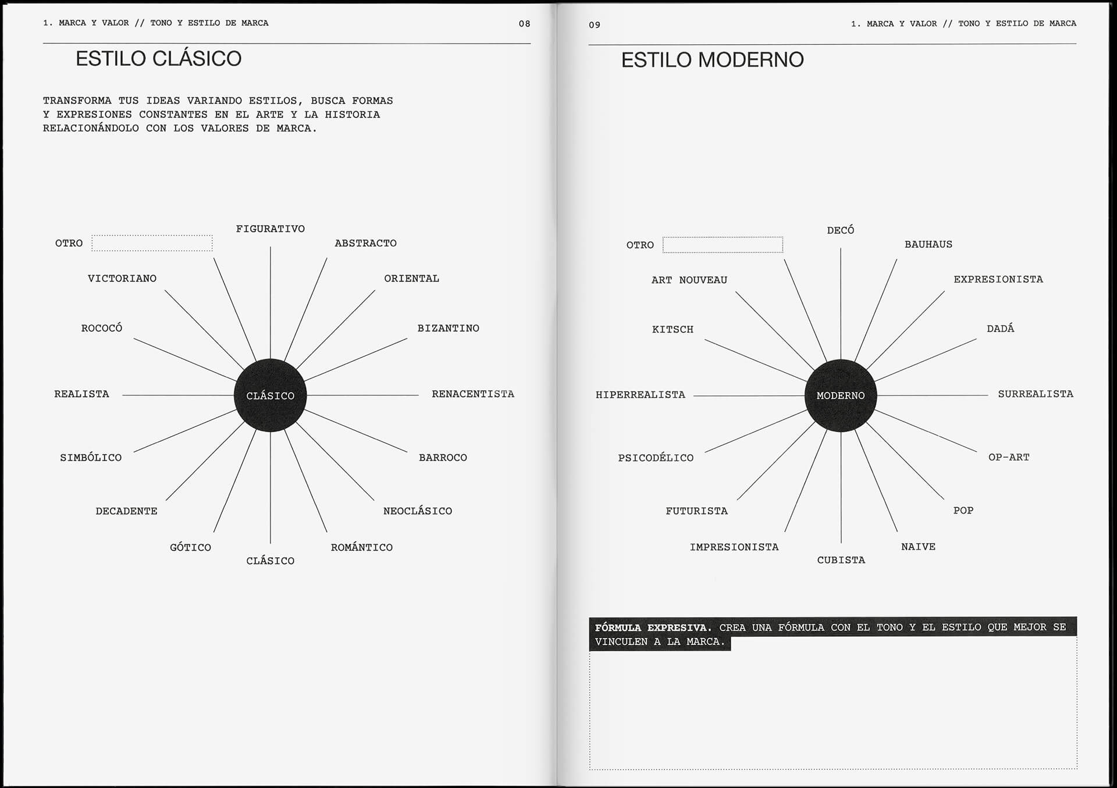1117x788 pixels.
Task: Click the OTRO input box on Estilo Clásico page
Action: click(152, 243)
